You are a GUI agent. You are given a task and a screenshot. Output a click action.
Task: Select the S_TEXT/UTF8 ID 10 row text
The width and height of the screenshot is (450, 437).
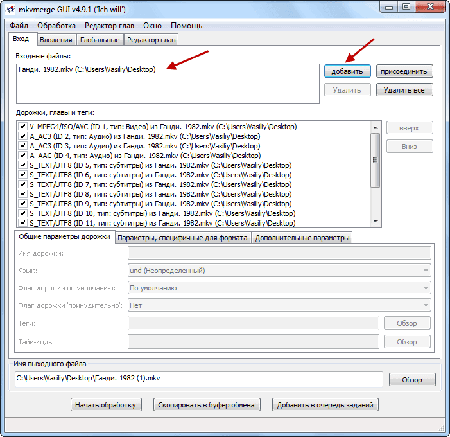click(162, 213)
